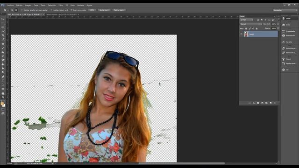The image size is (299, 168).
Task: Toggle lock all padlock icon
Action: tap(256, 28)
